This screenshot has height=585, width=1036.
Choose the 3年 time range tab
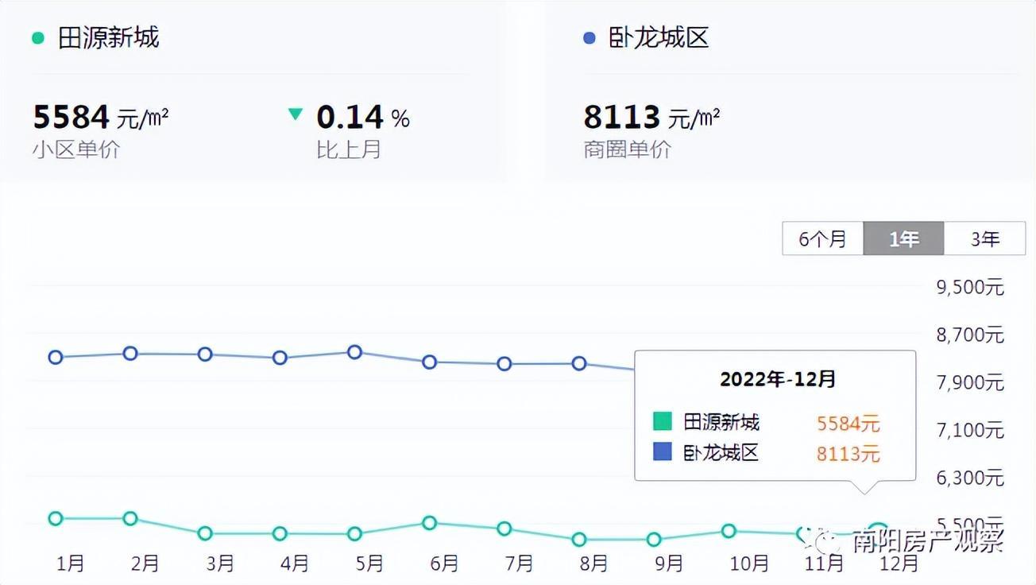pos(985,238)
